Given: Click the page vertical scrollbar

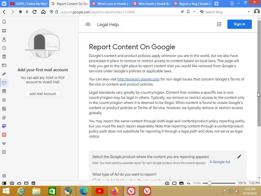Looking at the screenshot, I should (x=259, y=73).
